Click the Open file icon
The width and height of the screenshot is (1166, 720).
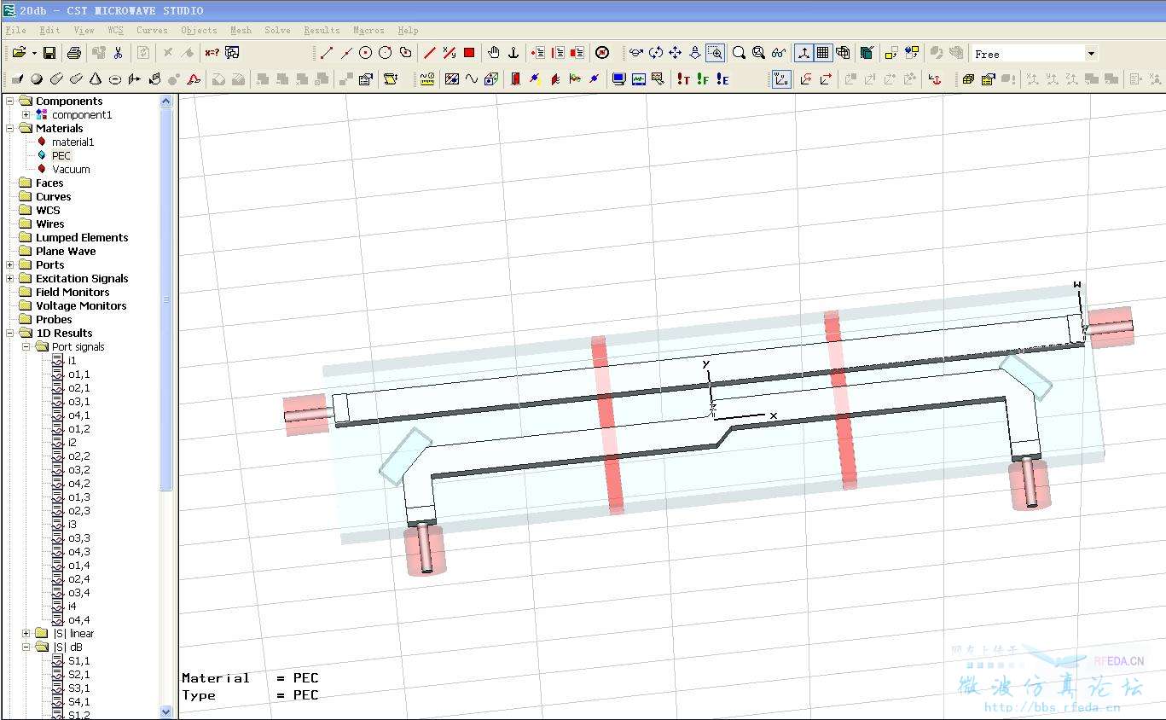click(19, 53)
